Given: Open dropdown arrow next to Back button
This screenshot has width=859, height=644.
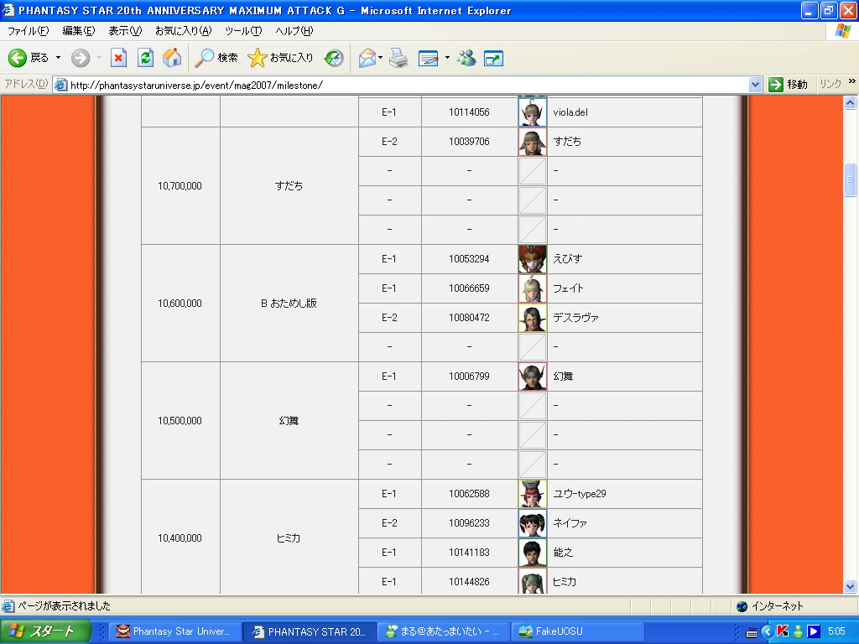Looking at the screenshot, I should (x=58, y=58).
